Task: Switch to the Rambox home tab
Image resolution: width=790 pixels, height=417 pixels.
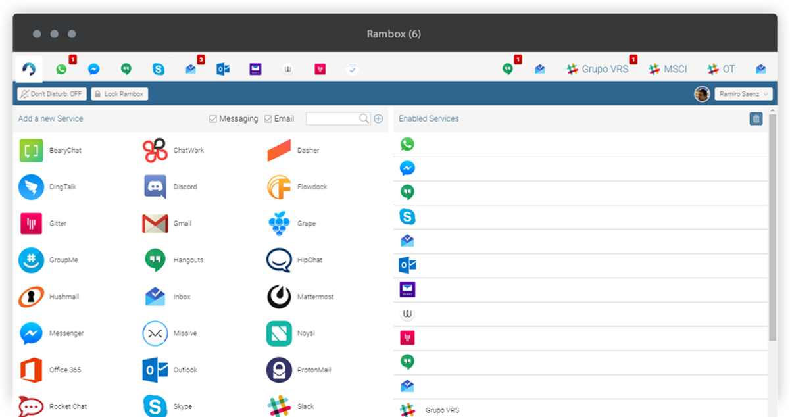Action: point(28,68)
